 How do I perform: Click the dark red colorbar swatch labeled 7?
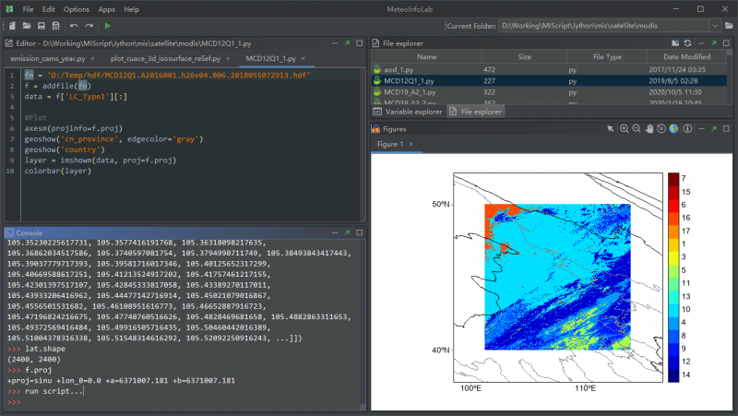(673, 179)
